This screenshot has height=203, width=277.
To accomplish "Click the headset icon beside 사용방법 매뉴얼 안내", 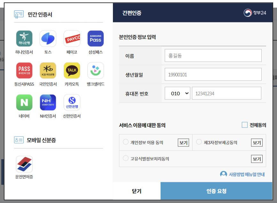I will click(x=224, y=174).
